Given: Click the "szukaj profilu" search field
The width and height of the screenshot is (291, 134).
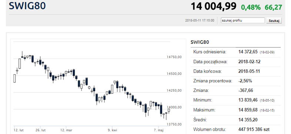Looking at the screenshot, I should (243, 20).
